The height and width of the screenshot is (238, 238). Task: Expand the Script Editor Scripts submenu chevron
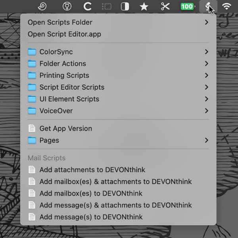[206, 87]
